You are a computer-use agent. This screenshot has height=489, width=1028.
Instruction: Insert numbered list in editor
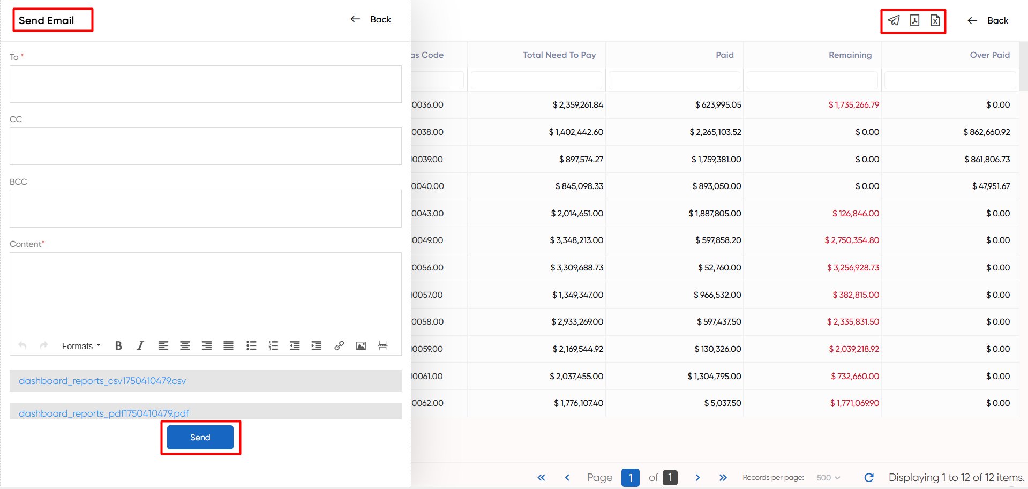(273, 345)
